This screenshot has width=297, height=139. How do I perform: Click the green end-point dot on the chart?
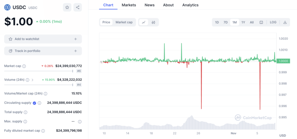coord(275,61)
